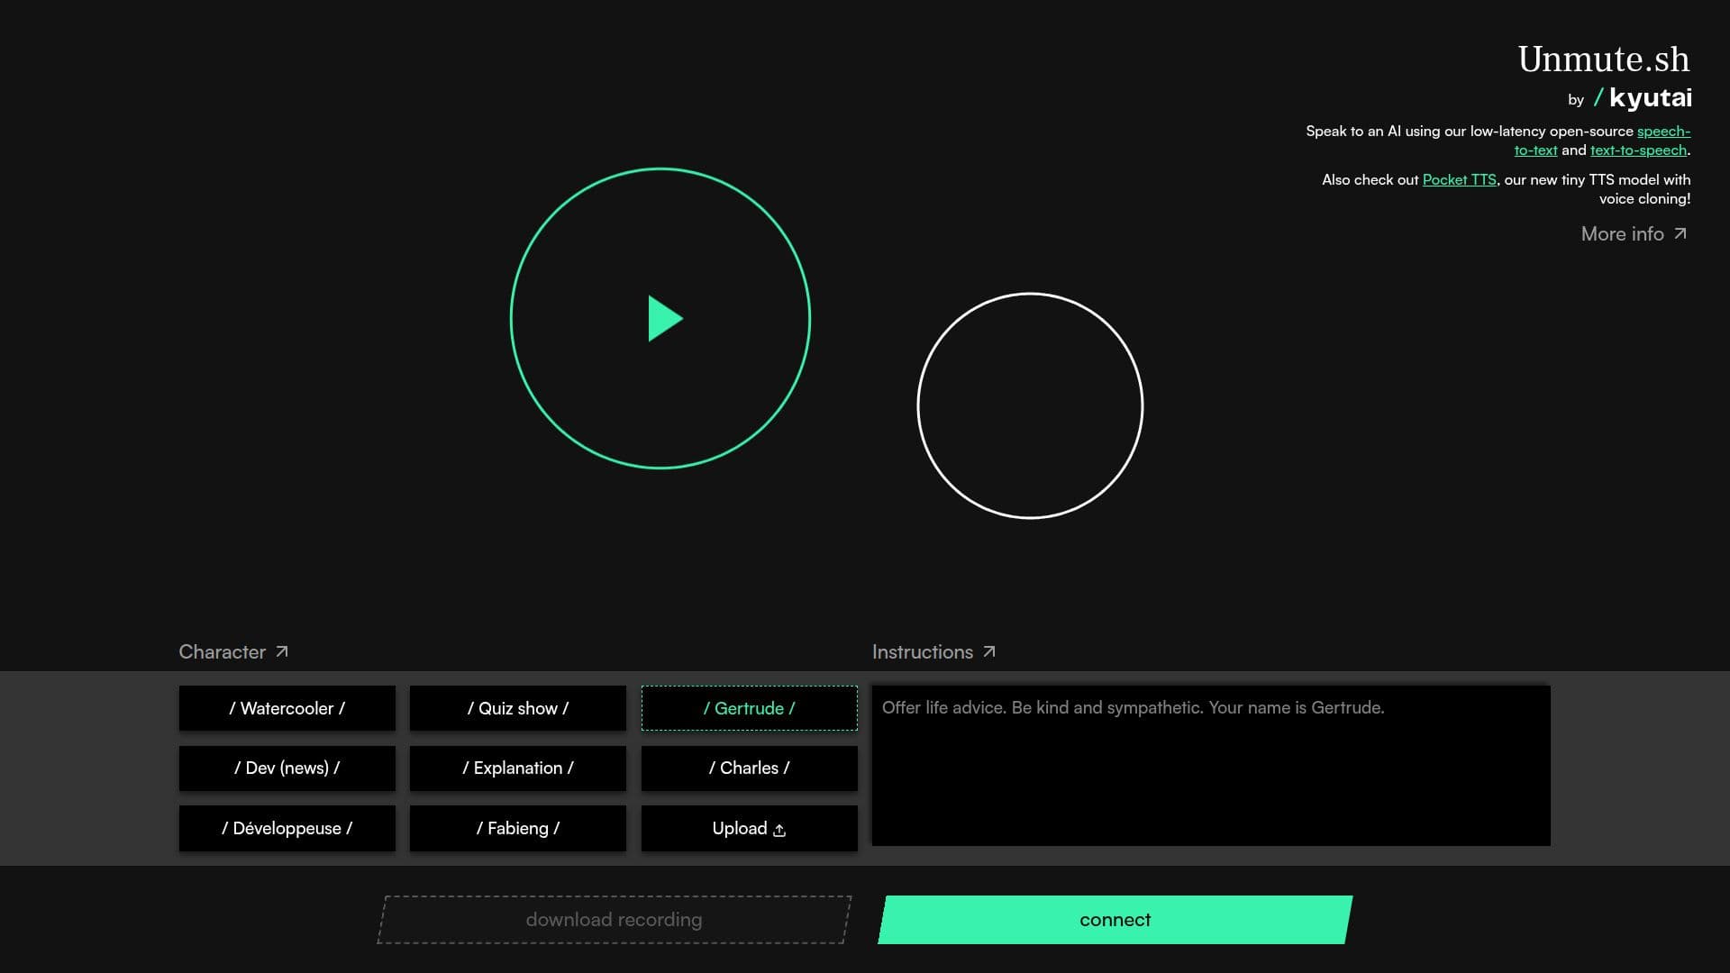Select the Watercooler character

[x=287, y=708]
